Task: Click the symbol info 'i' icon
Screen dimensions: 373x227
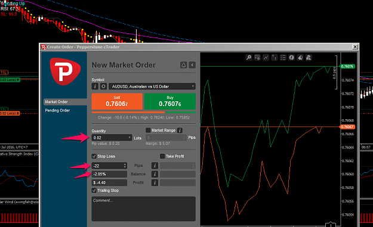Action: pyautogui.click(x=95, y=86)
